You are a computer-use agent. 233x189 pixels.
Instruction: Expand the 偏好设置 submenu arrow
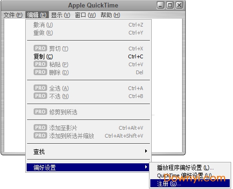[146, 167]
